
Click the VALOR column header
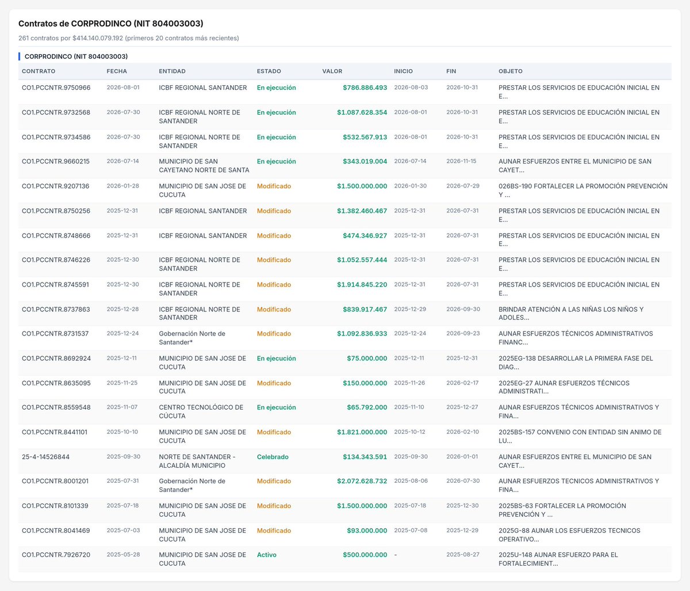[x=332, y=71]
